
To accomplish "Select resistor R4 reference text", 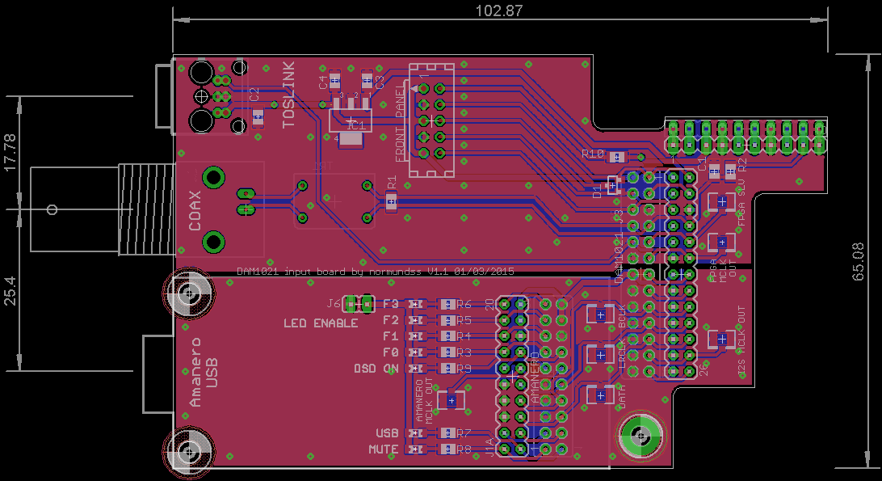I will click(464, 336).
